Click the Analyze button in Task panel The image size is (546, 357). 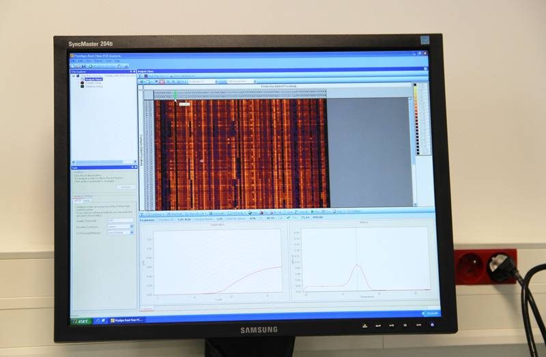tap(126, 187)
